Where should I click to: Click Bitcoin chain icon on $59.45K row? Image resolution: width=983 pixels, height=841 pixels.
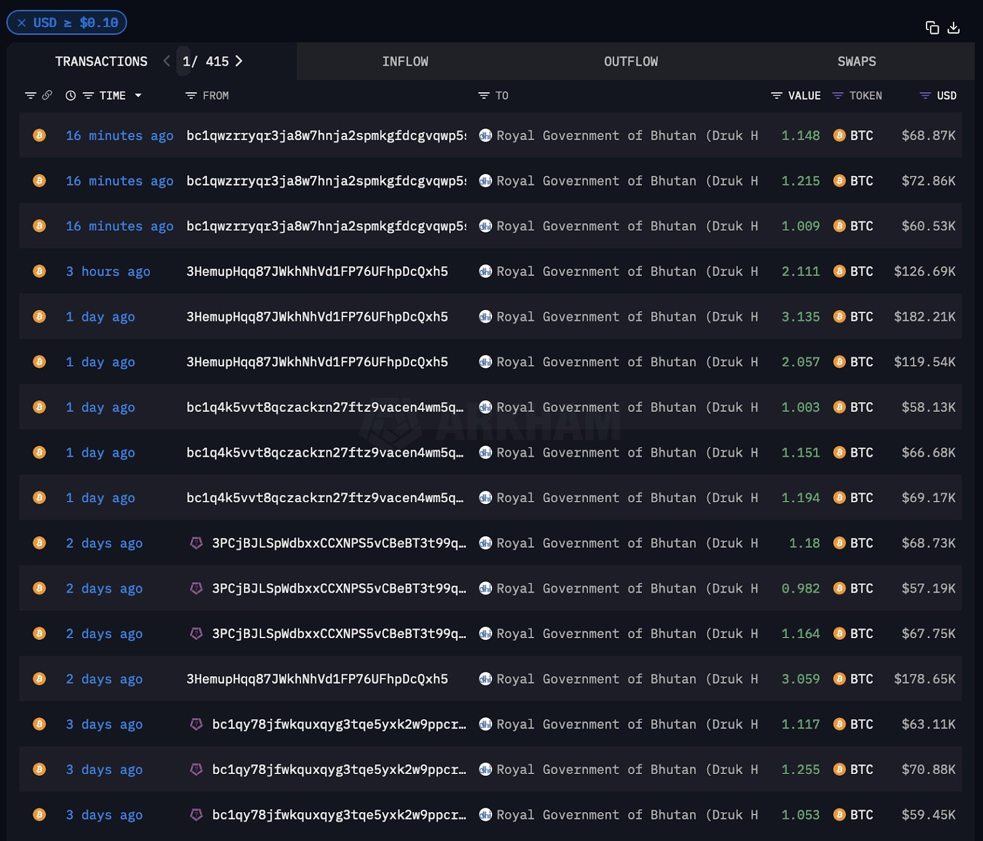click(x=39, y=815)
